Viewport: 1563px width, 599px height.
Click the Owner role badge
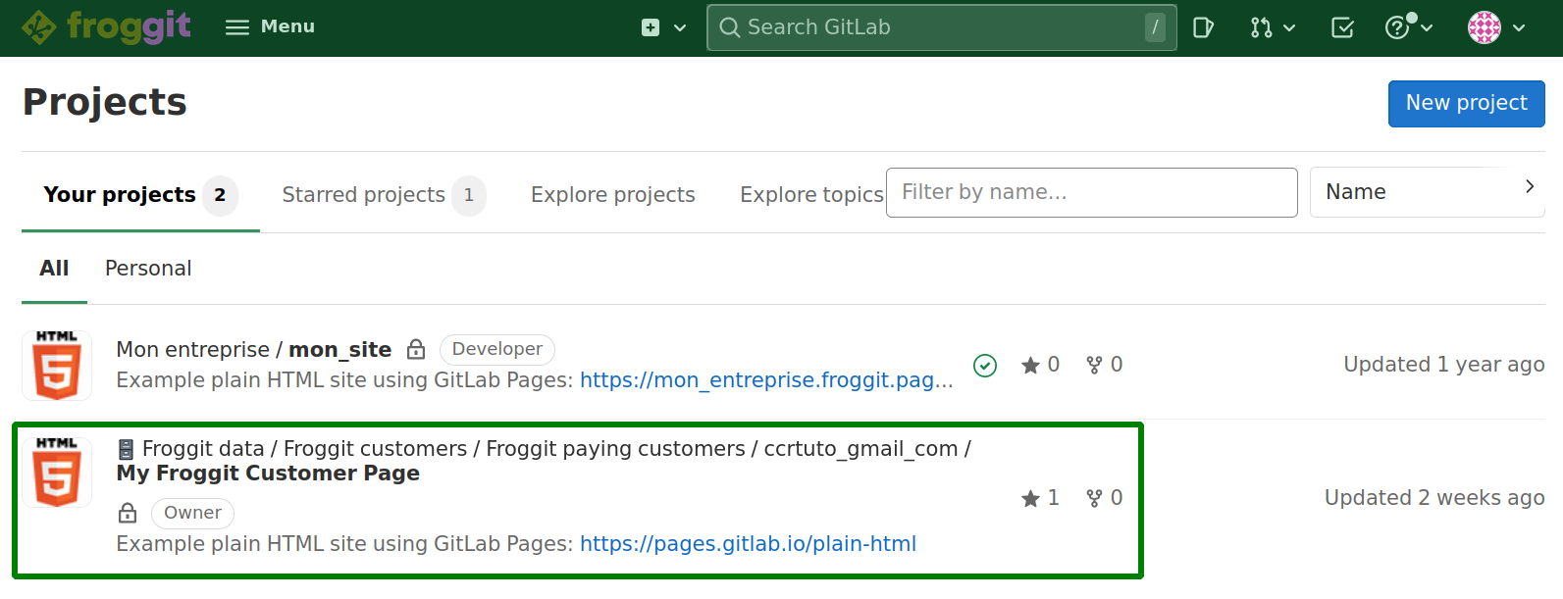pos(192,513)
